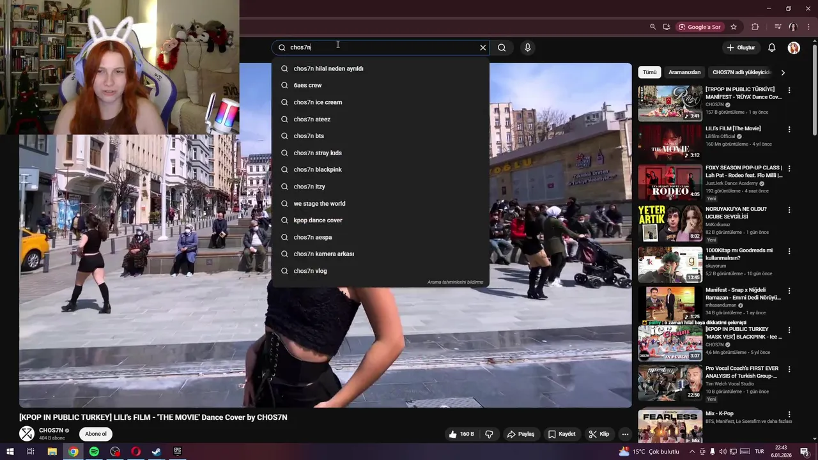This screenshot has height=460, width=818.
Task: Open options for RÜYA Dance Cover video
Action: 789,91
